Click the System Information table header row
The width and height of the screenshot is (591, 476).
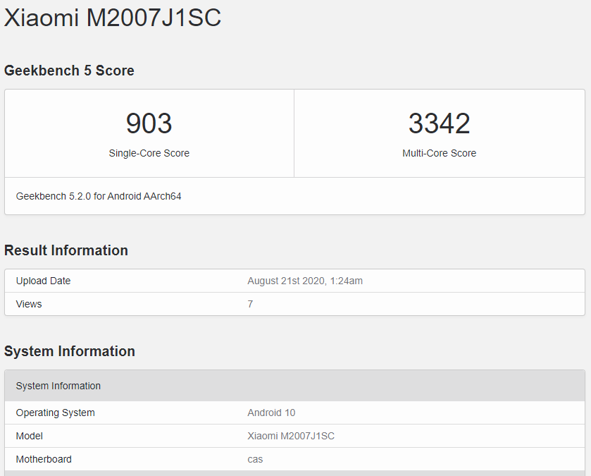[294, 386]
